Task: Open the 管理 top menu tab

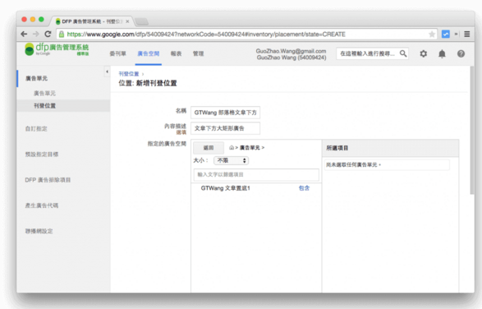Action: (198, 53)
